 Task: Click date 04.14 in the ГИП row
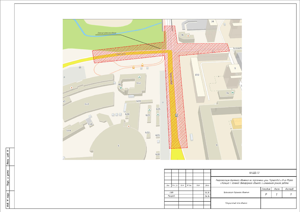[207, 192]
